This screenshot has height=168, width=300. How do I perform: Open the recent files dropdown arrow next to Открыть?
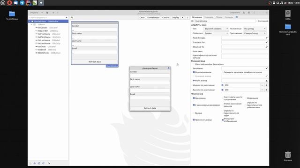[42, 13]
